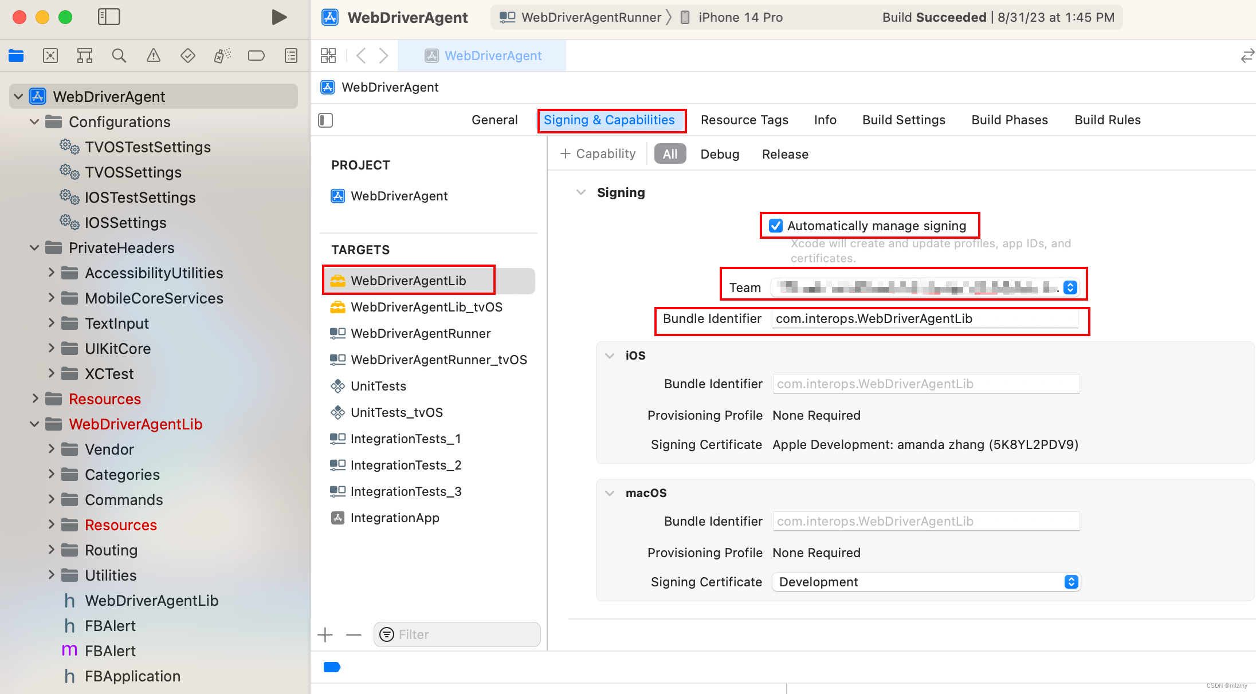Image resolution: width=1256 pixels, height=694 pixels.
Task: Edit the Bundle Identifier field
Action: [925, 319]
